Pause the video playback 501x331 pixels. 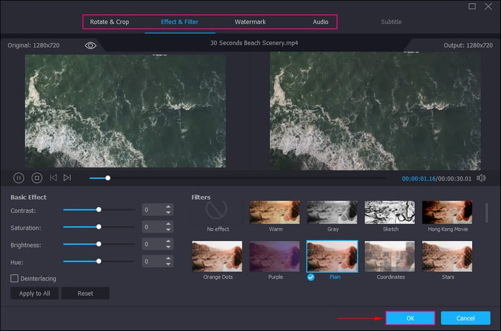(19, 178)
